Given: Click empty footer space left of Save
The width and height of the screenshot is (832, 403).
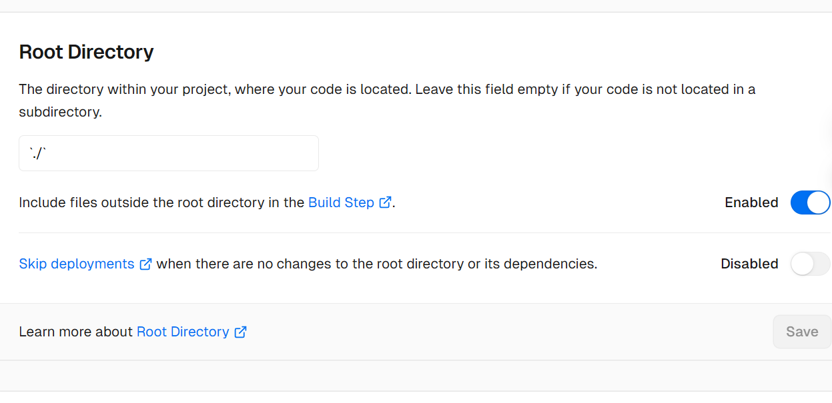Looking at the screenshot, I should point(507,332).
